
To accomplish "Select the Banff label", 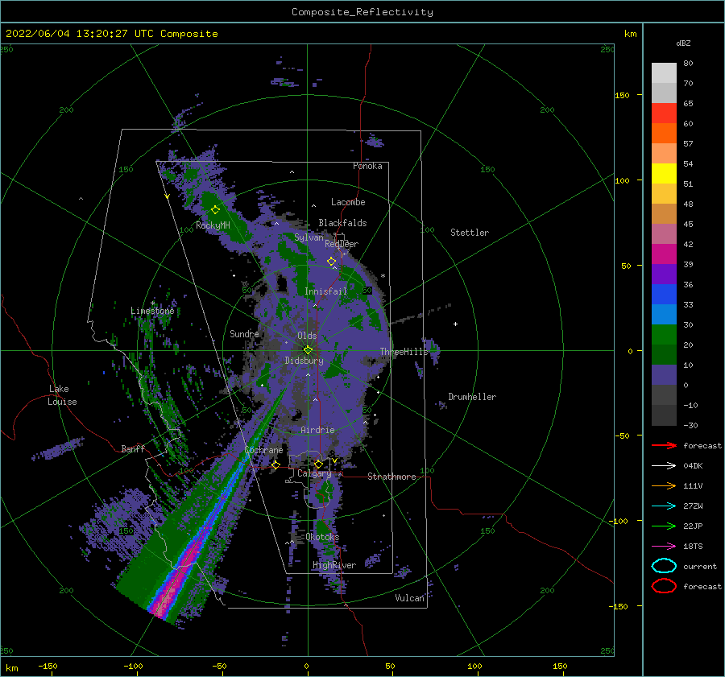I will point(133,449).
